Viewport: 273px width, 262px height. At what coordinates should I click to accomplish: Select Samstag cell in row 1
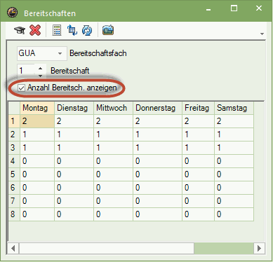234,121
